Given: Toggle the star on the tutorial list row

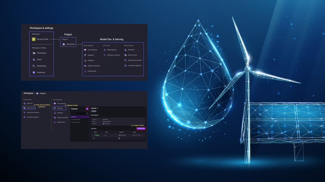Looking at the screenshot, I should click(x=75, y=117).
